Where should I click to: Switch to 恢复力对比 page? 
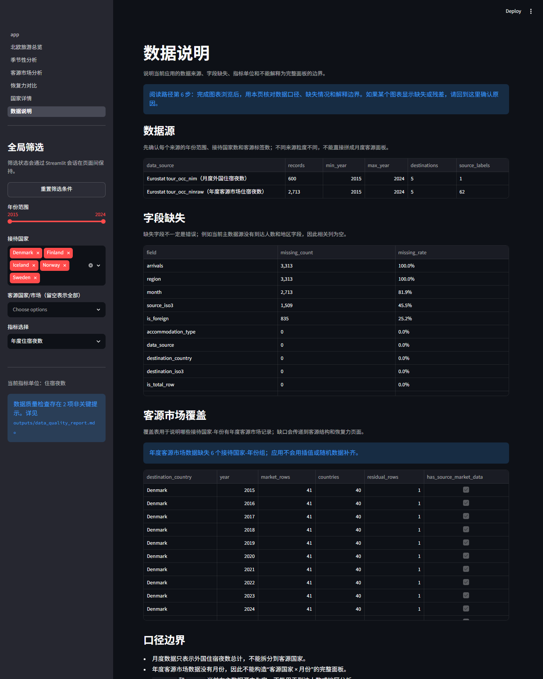pyautogui.click(x=57, y=86)
